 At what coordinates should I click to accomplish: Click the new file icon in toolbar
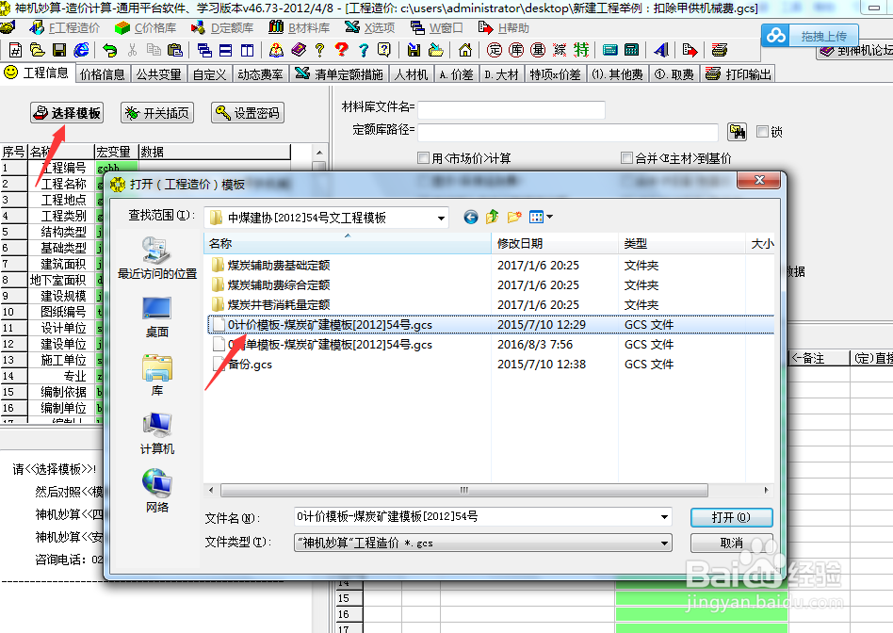click(x=15, y=50)
